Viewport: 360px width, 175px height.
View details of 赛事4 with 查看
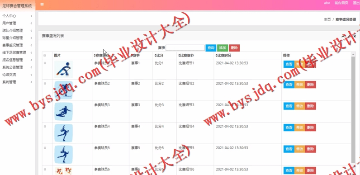tap(289, 128)
